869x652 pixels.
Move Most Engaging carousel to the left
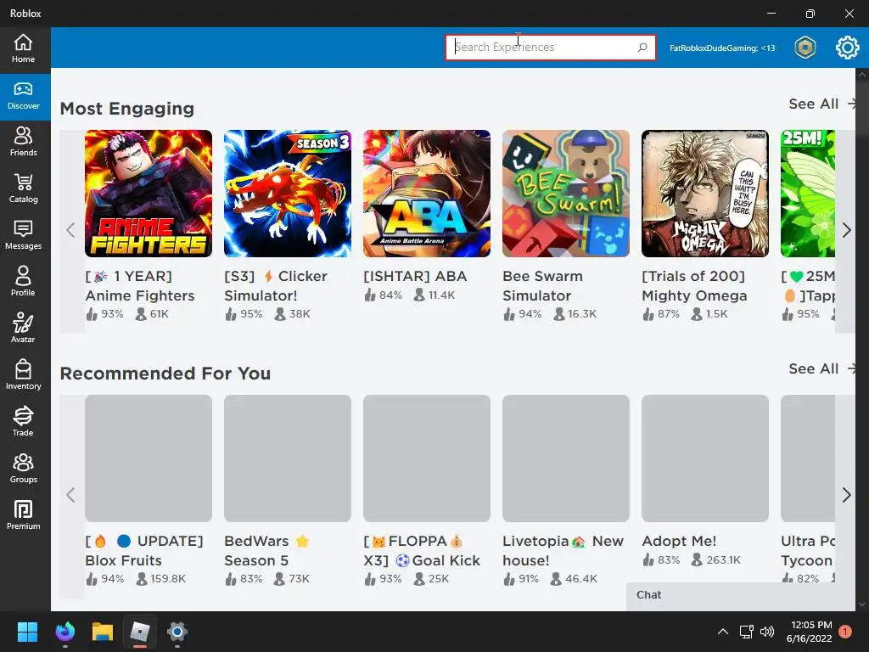click(70, 230)
